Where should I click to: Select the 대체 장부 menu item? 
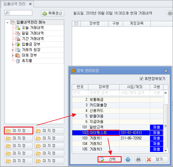tap(29, 55)
